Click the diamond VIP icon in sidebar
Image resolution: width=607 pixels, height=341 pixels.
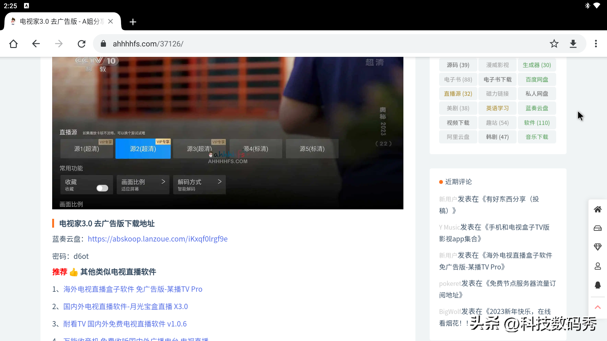point(598,247)
